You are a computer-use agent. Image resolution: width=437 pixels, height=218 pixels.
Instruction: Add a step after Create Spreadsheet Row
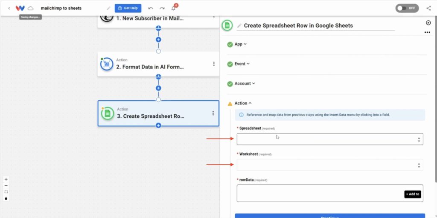coord(158,125)
